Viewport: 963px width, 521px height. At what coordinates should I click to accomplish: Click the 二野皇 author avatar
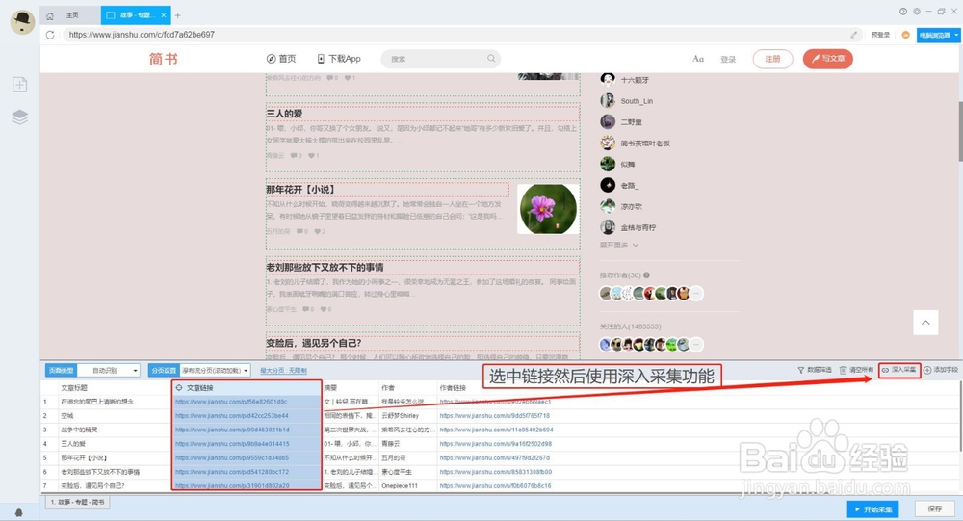coord(608,121)
